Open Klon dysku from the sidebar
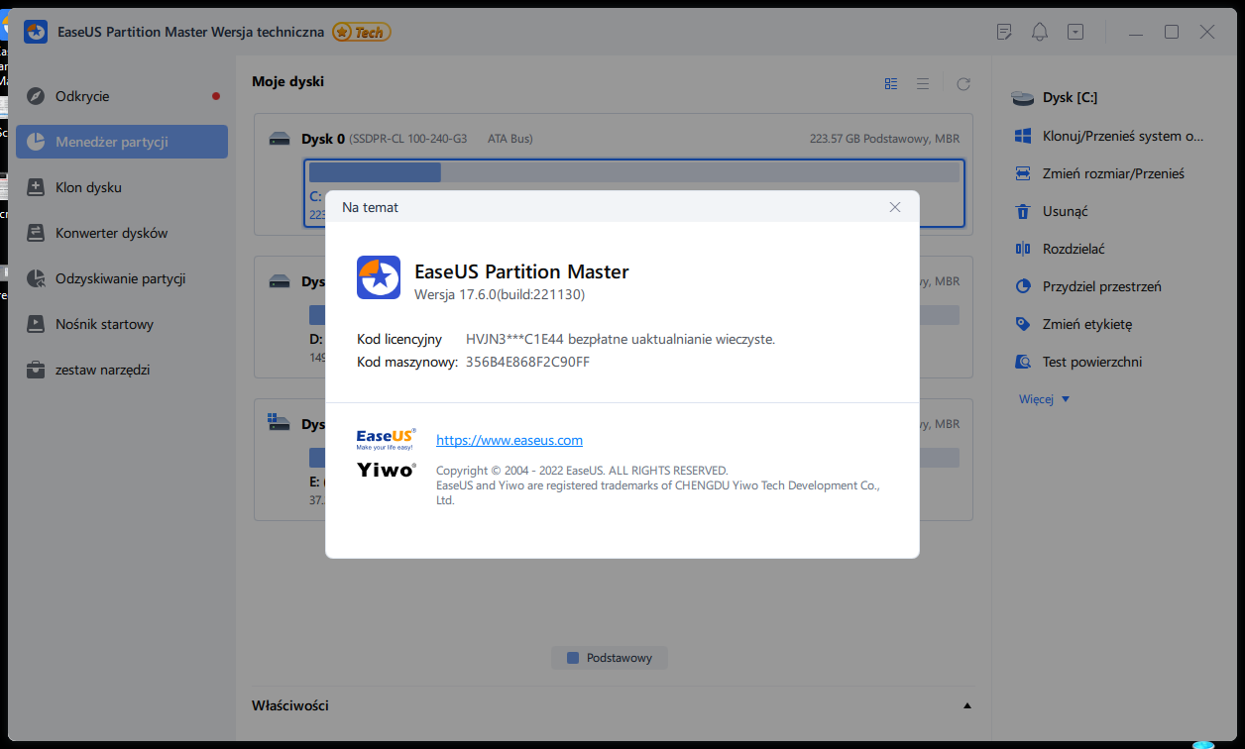 point(122,187)
